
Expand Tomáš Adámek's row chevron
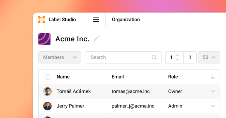[x=213, y=91]
